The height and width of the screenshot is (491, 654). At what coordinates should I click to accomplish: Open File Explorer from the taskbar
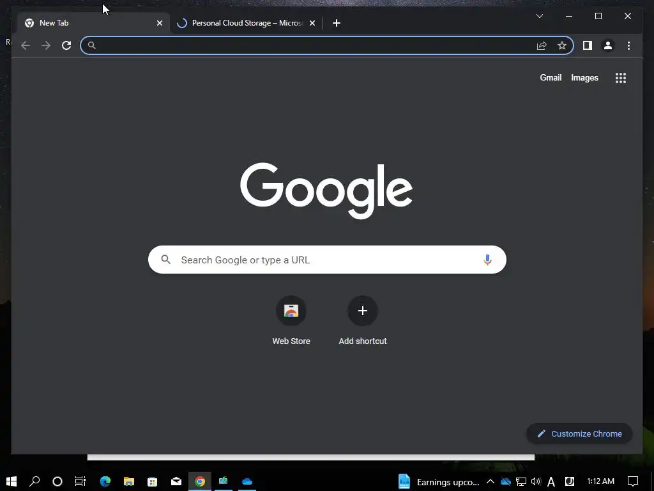coord(129,481)
